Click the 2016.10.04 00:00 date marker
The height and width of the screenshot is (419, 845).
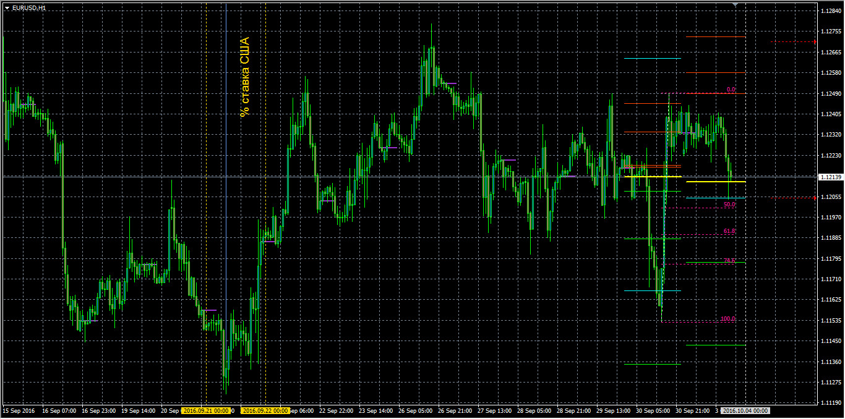(x=746, y=410)
